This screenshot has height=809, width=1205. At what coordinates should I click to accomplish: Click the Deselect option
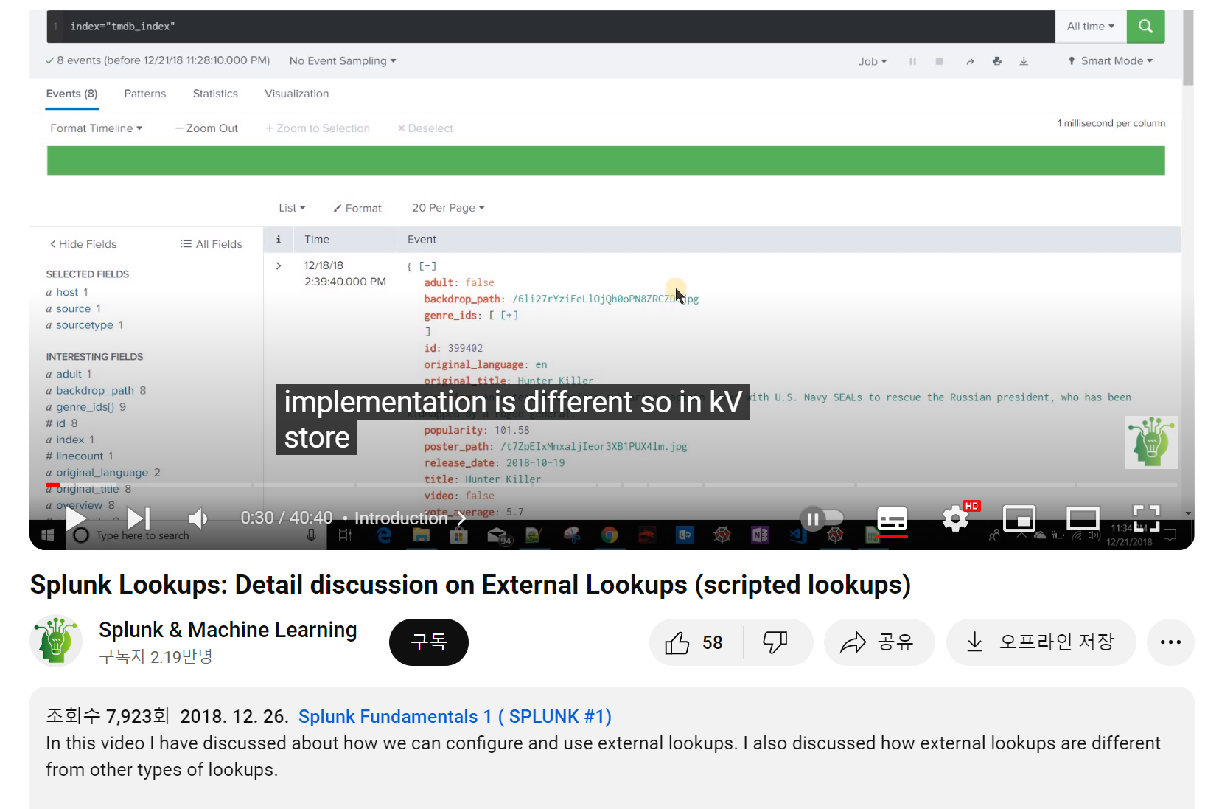[425, 128]
